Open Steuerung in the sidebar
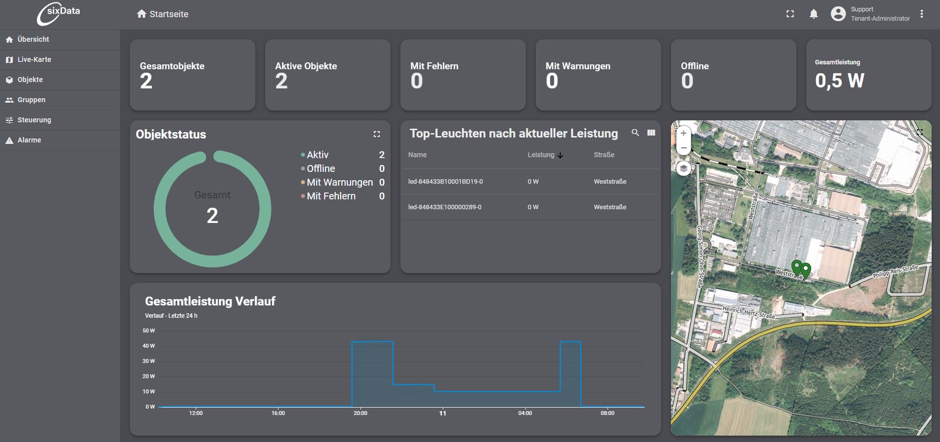Screen dimensions: 940x442 click(x=60, y=120)
